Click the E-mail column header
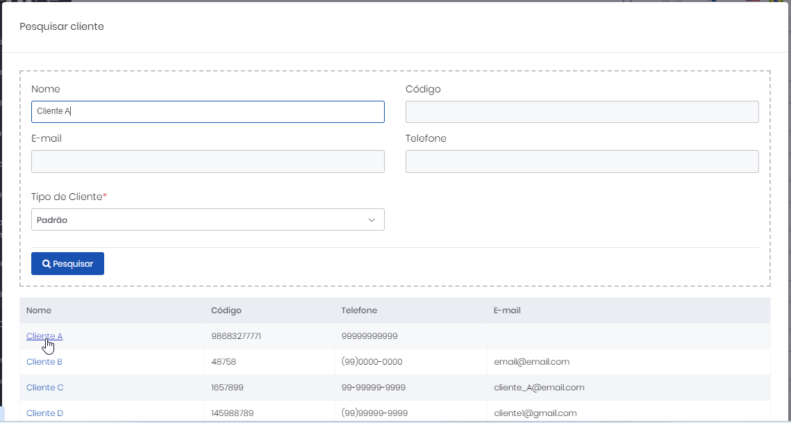 coord(507,310)
